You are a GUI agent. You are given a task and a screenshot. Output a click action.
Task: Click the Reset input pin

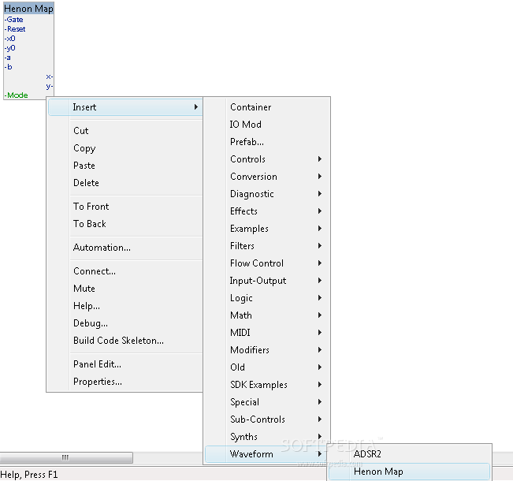pos(15,29)
